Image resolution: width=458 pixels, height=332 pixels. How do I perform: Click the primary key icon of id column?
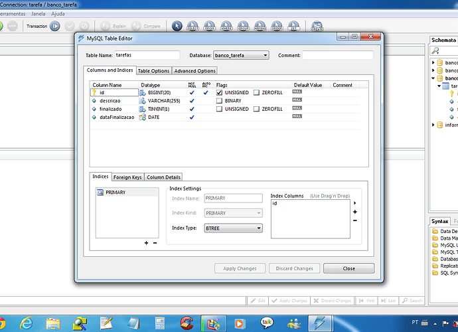click(x=94, y=92)
